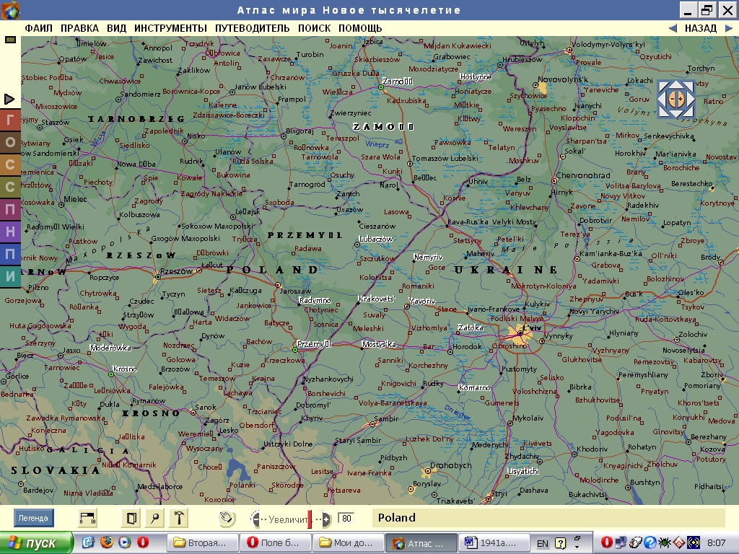The width and height of the screenshot is (739, 554).
Task: Open the map scale ruler tool
Action: point(87,518)
